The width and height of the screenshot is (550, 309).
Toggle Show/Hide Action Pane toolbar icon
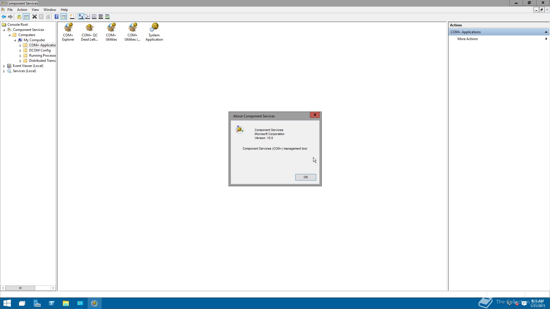pyautogui.click(x=64, y=17)
